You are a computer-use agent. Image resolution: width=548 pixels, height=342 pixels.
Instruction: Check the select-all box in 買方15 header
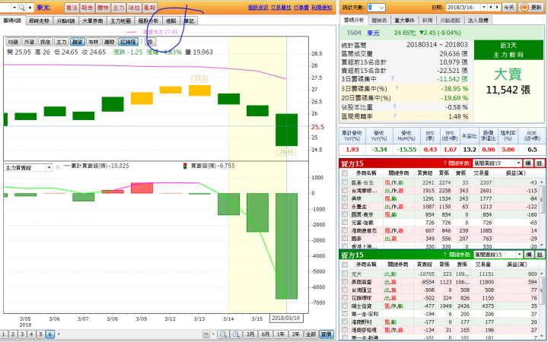(345, 173)
